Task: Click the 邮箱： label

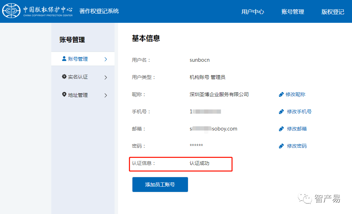Action: pos(138,129)
